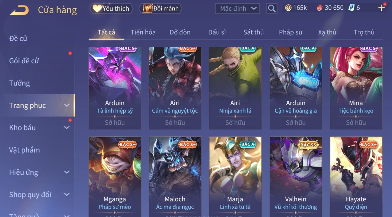Click the gold coin balance icon
392x217 pixels.
pyautogui.click(x=288, y=8)
